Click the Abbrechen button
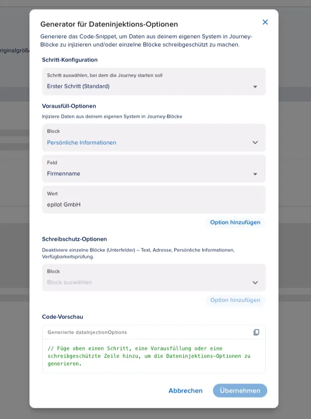Image resolution: width=311 pixels, height=419 pixels. click(185, 391)
